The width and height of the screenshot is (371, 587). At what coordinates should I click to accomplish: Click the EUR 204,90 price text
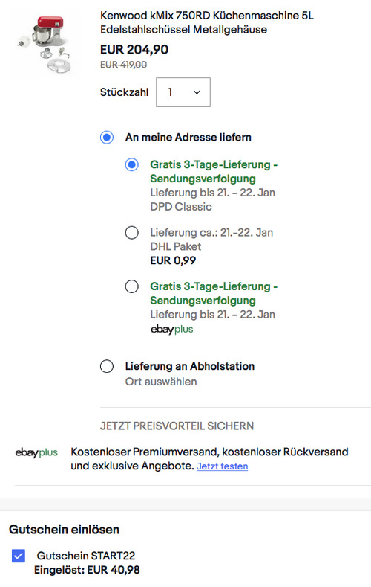[134, 49]
